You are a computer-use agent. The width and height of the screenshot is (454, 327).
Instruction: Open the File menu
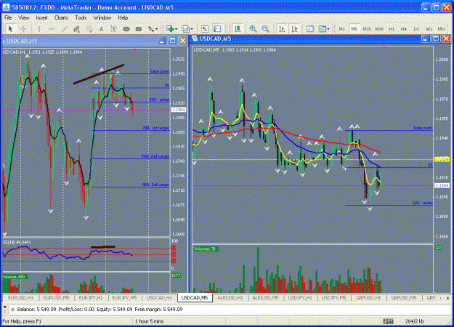[x=8, y=17]
